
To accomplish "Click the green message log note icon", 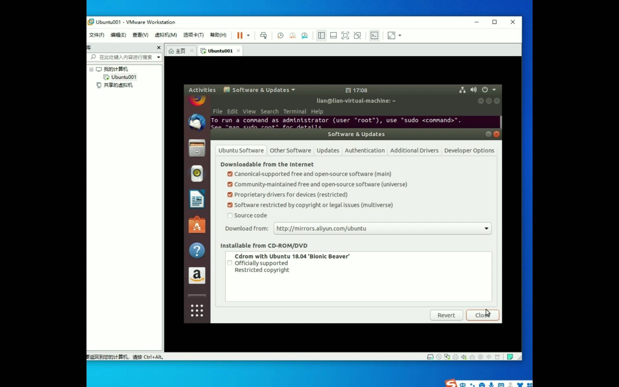I will [510, 357].
